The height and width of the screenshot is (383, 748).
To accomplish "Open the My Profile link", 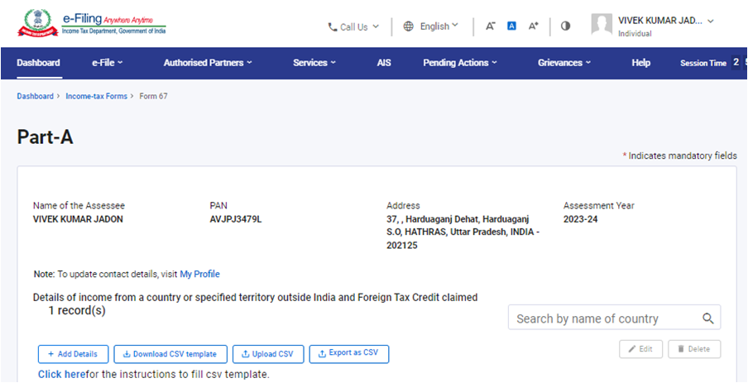I will pyautogui.click(x=199, y=274).
